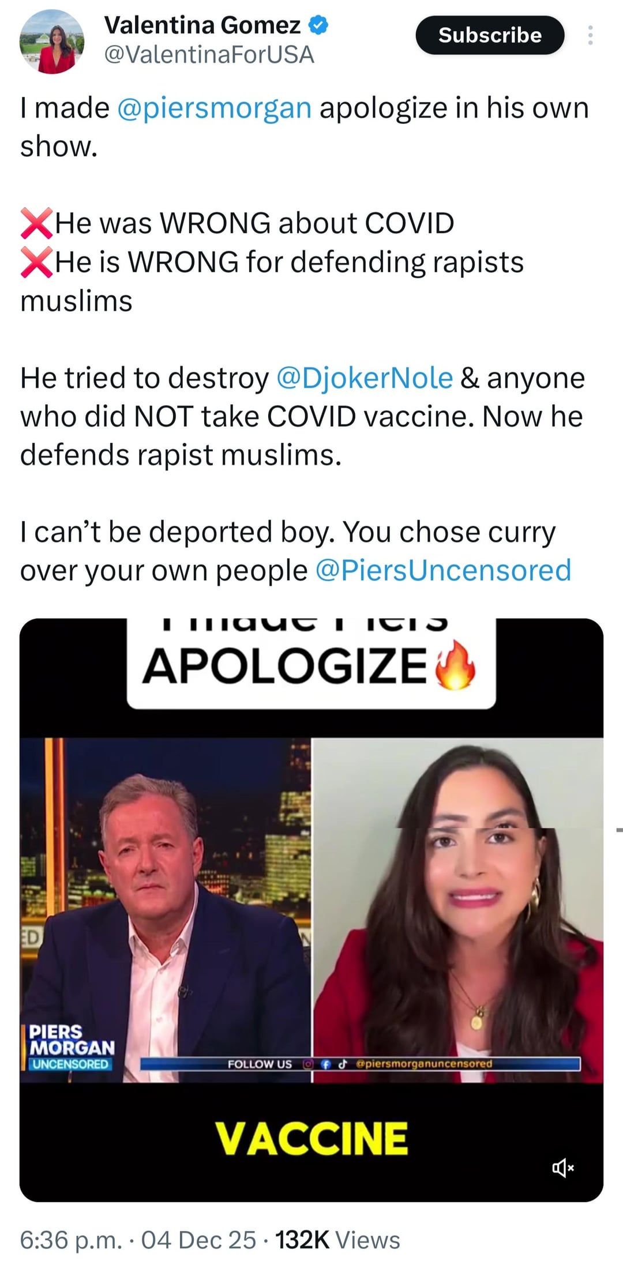Open the @piersmorgan mention link
623x1265 pixels.
(215, 108)
